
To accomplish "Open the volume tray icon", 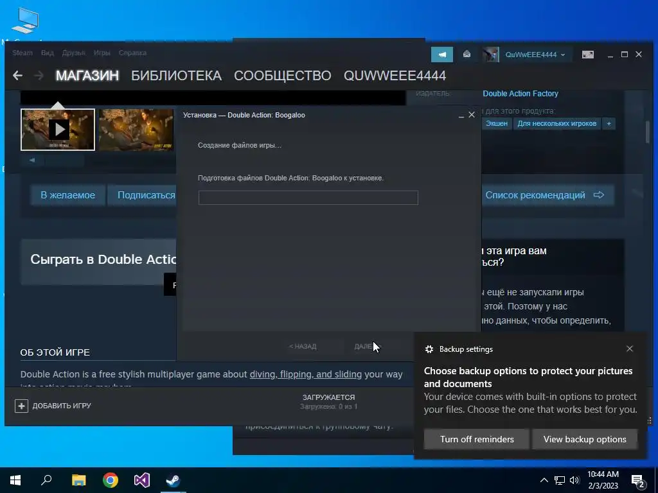I will (574, 480).
